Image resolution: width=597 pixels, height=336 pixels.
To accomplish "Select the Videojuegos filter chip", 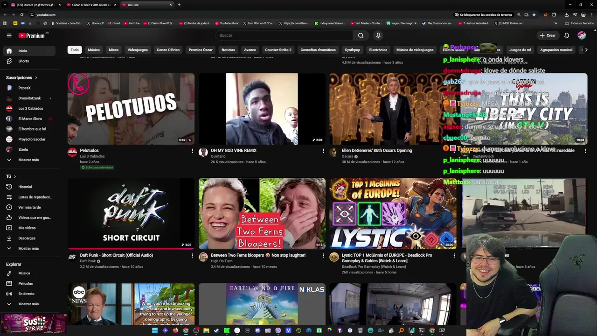I will coord(138,50).
